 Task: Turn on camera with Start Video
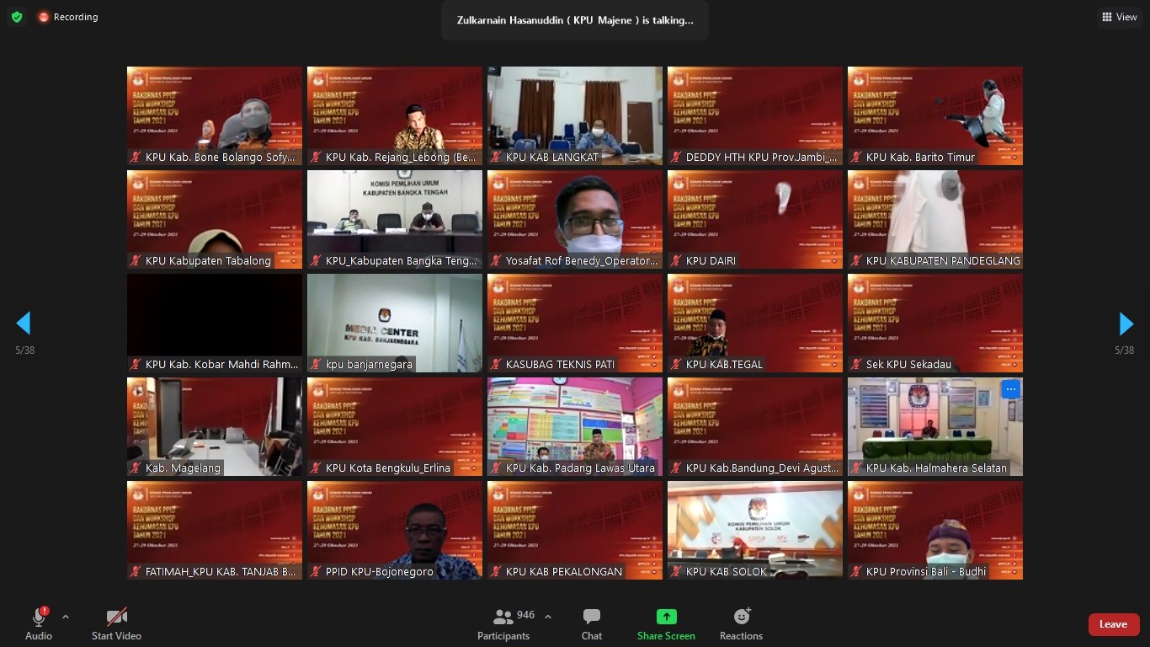(116, 624)
